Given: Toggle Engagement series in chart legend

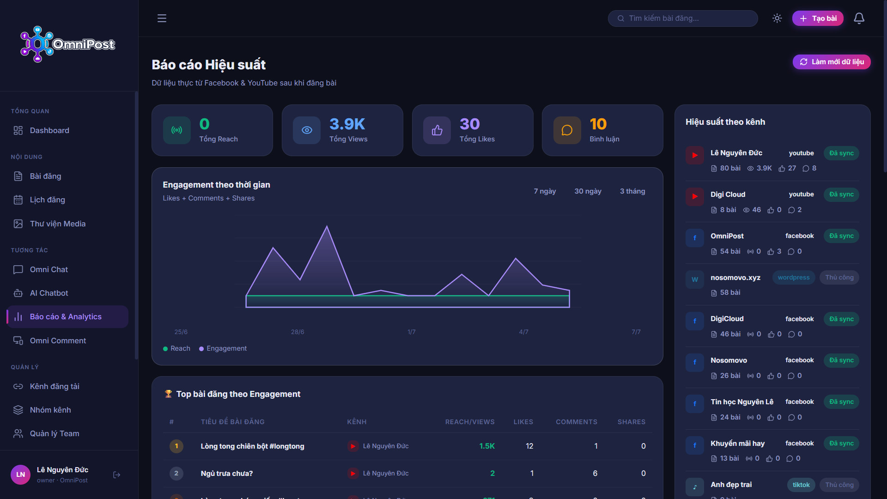Looking at the screenshot, I should tap(223, 349).
